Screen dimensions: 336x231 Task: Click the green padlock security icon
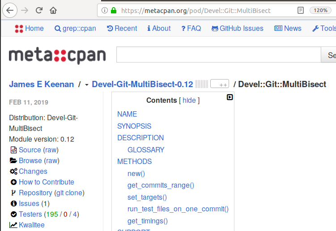click(x=114, y=10)
